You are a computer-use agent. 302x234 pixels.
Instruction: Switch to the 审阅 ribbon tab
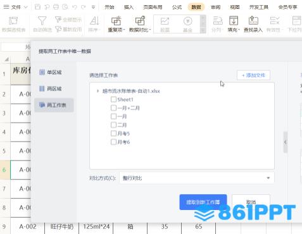pos(215,7)
